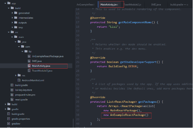Viewport: 193px width, 128px height.
Task: Click the root-level build folder icon
Action: point(9,104)
